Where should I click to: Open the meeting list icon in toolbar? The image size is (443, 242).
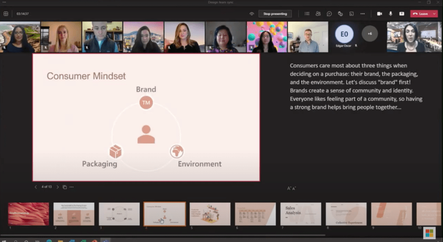point(307,14)
